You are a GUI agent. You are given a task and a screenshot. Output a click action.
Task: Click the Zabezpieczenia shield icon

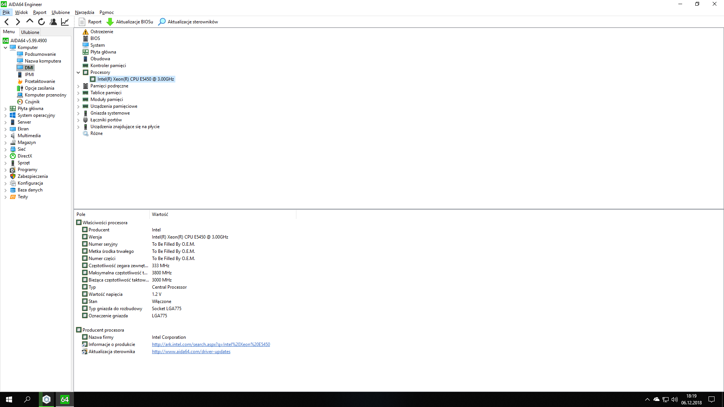point(13,176)
